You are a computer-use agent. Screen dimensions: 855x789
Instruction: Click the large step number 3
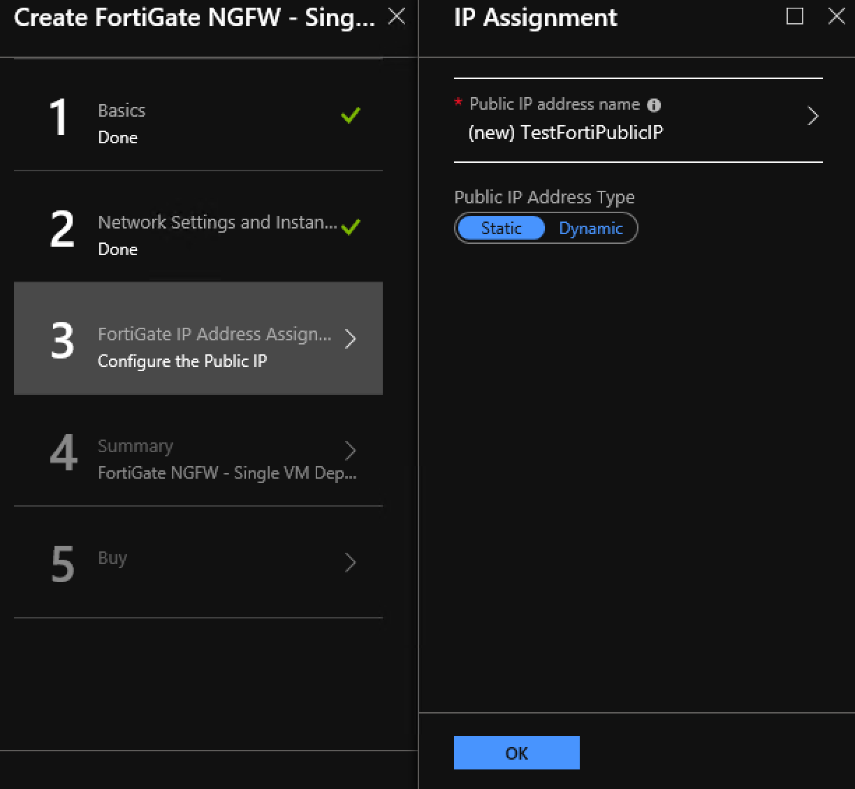63,340
